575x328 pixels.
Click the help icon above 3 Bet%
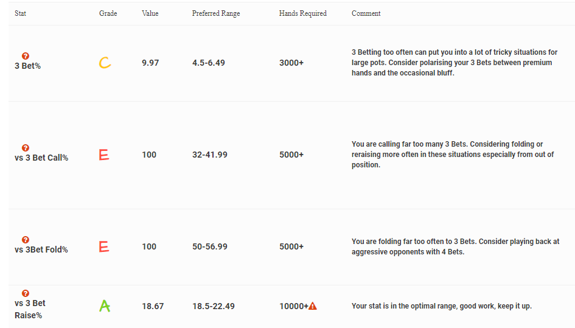tap(26, 56)
